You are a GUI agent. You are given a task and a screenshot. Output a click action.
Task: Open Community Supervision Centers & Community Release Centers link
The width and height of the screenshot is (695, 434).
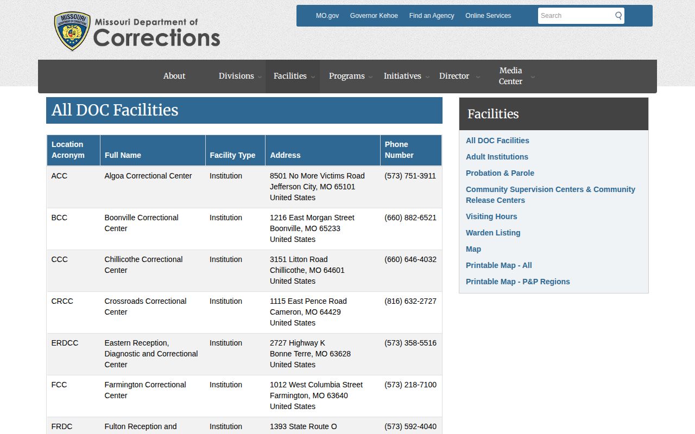coord(551,195)
